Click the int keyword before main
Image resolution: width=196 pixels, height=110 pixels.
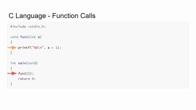click(x=13, y=63)
